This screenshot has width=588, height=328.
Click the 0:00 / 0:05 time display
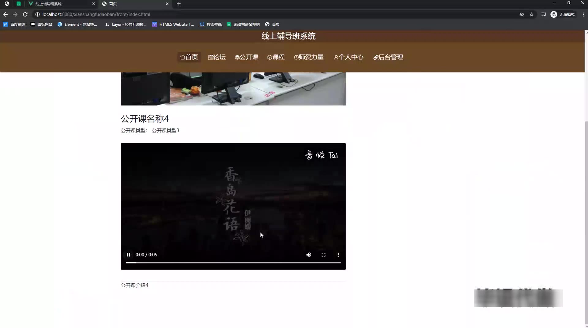point(146,255)
